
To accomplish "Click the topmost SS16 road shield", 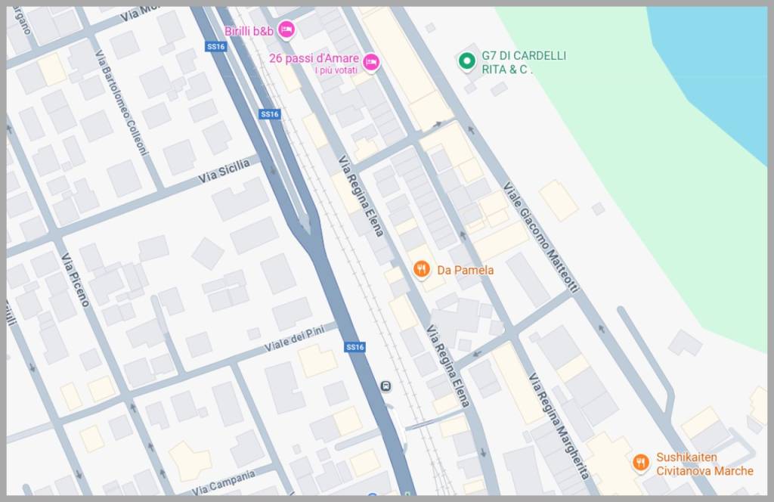I will [x=215, y=46].
